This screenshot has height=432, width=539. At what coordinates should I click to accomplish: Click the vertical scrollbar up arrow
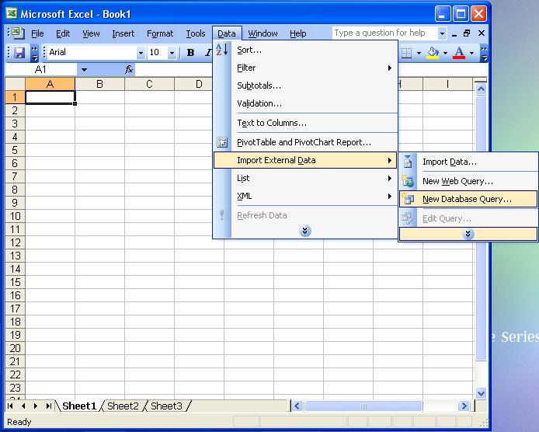click(x=481, y=89)
